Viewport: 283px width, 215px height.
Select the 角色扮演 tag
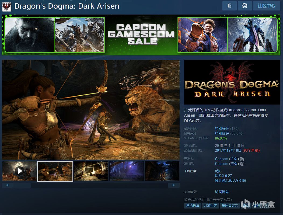(x=193, y=205)
